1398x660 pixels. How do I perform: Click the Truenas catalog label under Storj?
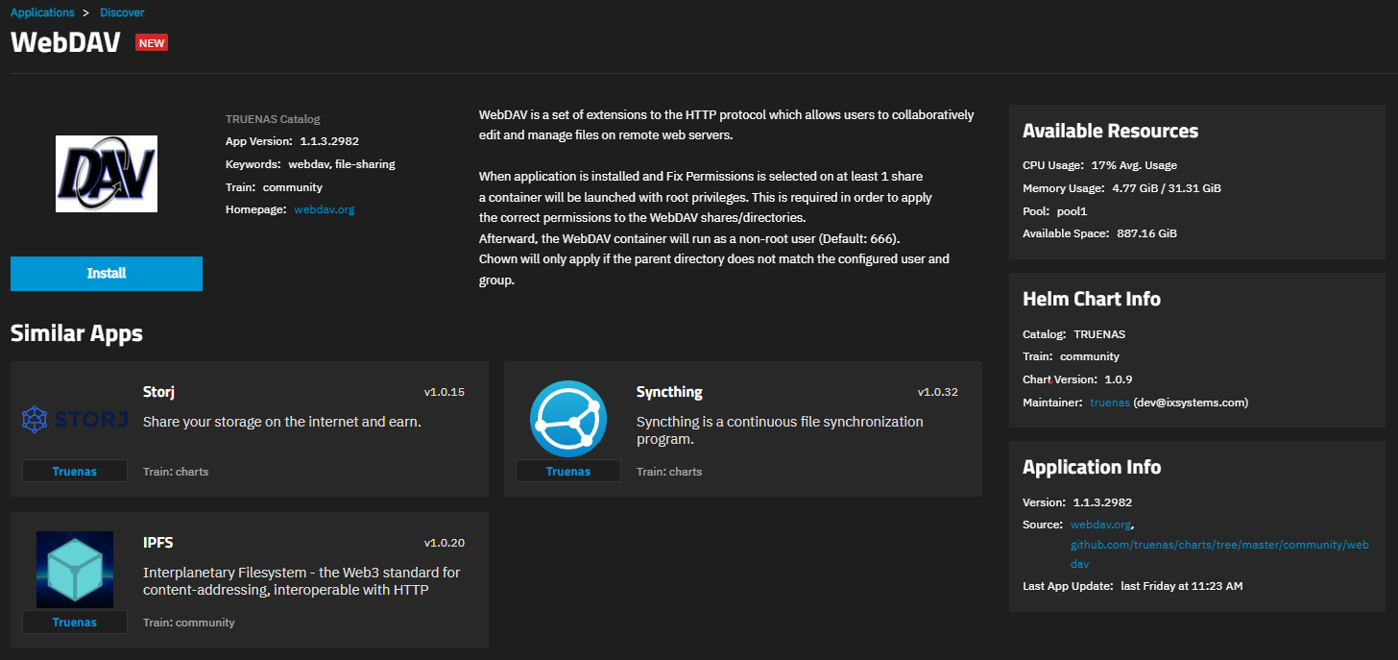pyautogui.click(x=75, y=472)
